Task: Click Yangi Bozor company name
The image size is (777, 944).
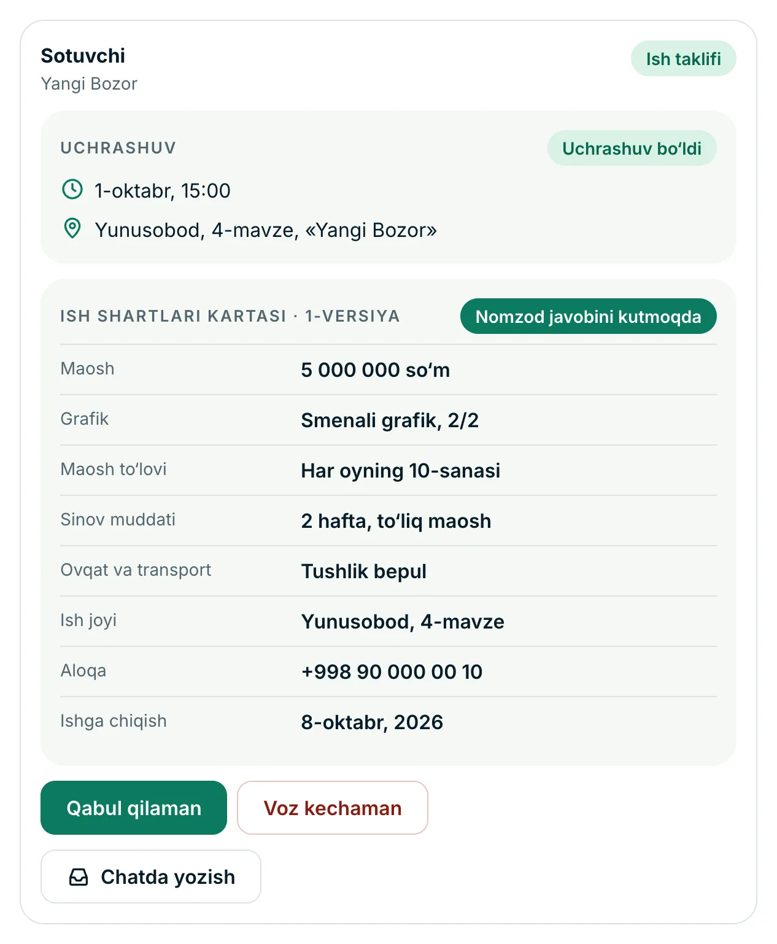Action: 89,83
